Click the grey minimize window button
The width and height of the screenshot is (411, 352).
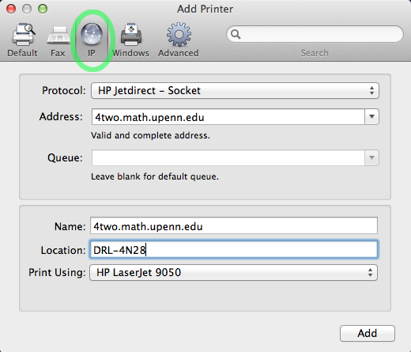click(27, 9)
